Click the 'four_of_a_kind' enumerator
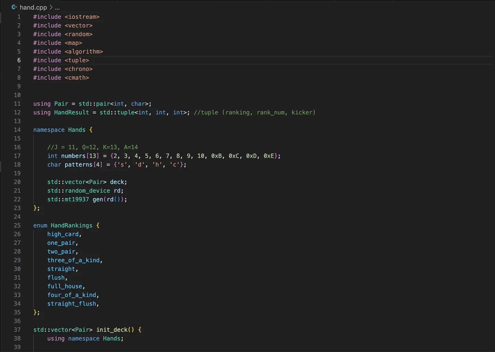The image size is (495, 352). 72,295
